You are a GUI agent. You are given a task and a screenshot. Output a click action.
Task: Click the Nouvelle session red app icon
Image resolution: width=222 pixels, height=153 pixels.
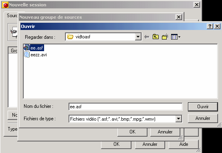pyautogui.click(x=5, y=5)
